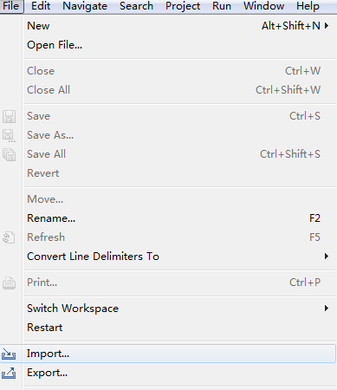This screenshot has height=390, width=337.
Task: Click the Import icon in the File menu
Action: pyautogui.click(x=9, y=354)
